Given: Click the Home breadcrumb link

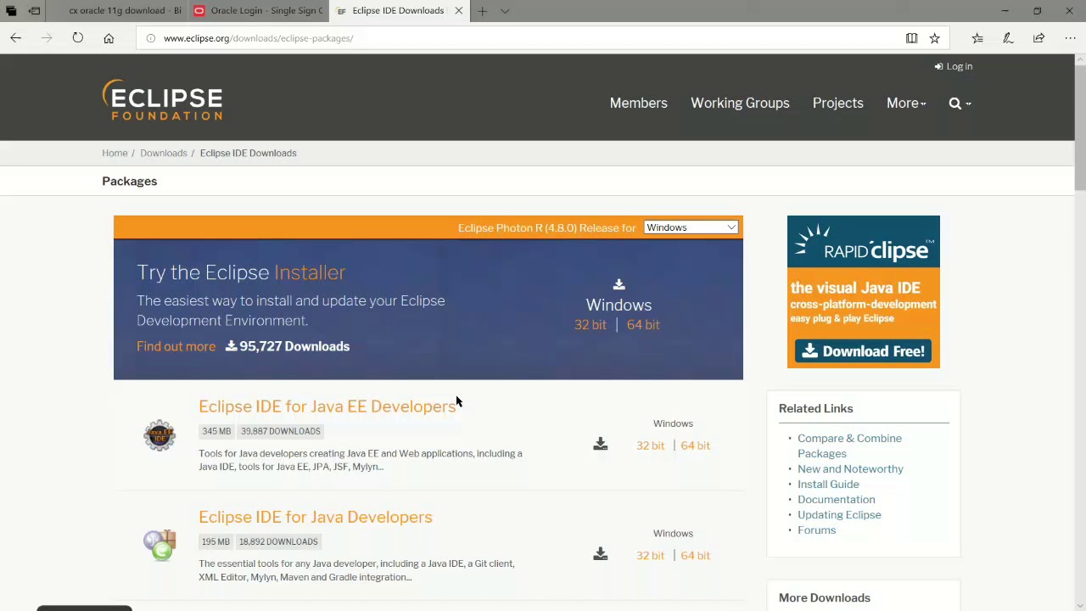Looking at the screenshot, I should point(115,153).
